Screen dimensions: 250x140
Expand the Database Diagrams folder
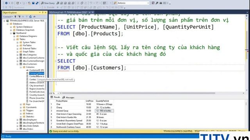[14, 36]
